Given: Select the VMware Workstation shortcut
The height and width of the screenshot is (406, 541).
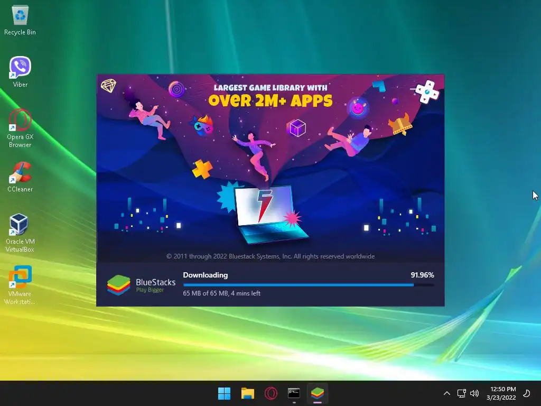Looking at the screenshot, I should pyautogui.click(x=20, y=285).
